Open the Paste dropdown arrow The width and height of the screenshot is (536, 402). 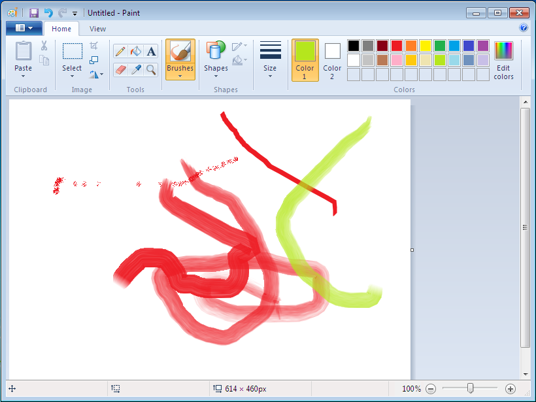tap(24, 76)
